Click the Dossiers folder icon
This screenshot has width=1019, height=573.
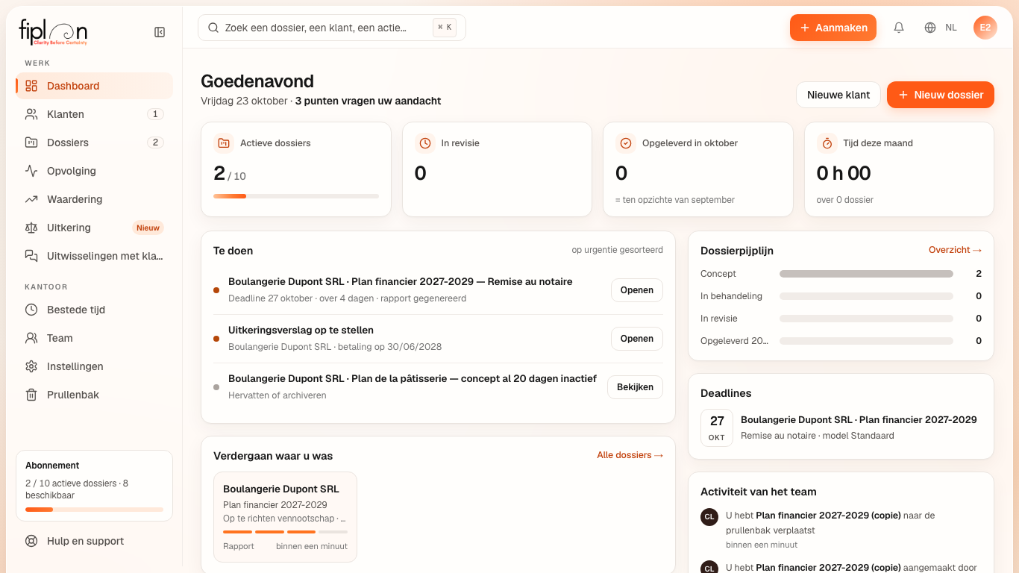31,143
